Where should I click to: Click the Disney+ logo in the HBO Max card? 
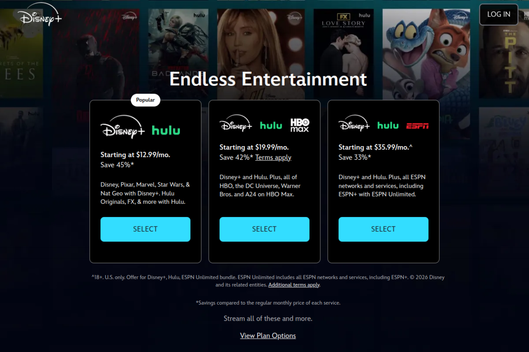coord(236,123)
